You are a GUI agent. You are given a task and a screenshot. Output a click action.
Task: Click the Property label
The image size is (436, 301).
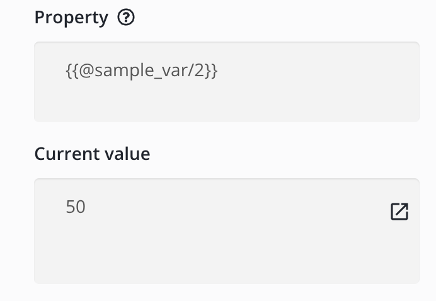tap(71, 18)
